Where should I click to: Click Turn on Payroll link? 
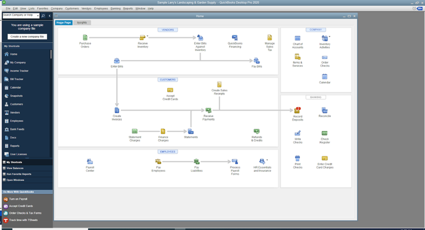(x=18, y=199)
